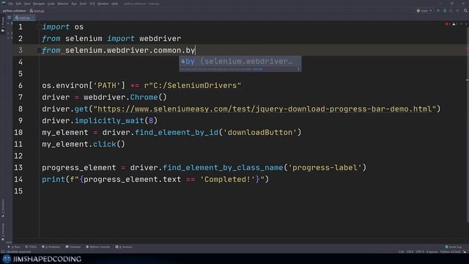
Task: Click 'find_element_by_id' on line 10
Action: coord(177,132)
